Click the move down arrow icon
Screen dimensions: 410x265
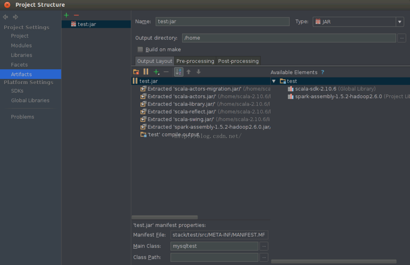198,72
